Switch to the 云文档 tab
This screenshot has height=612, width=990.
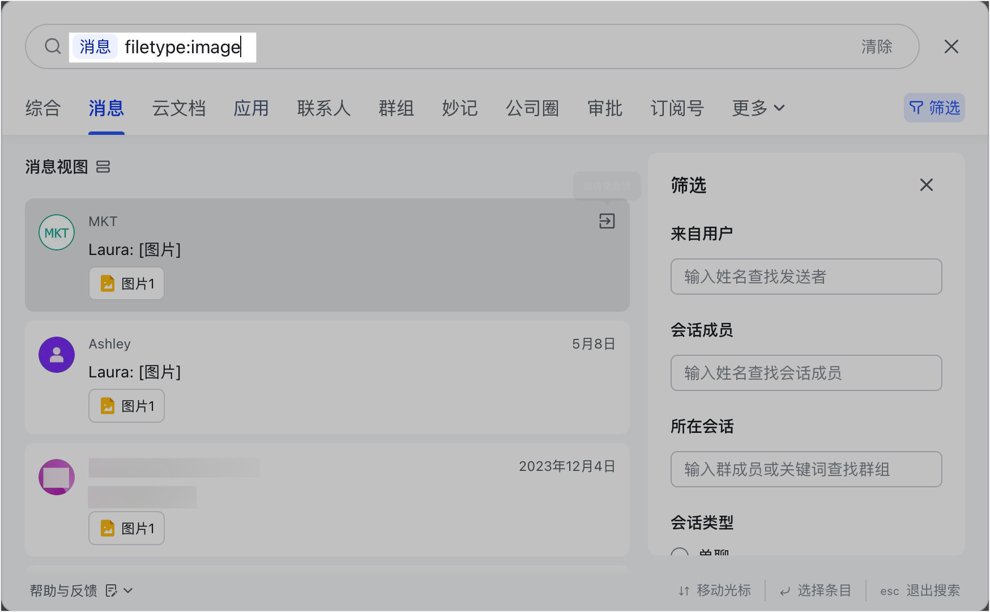(179, 108)
